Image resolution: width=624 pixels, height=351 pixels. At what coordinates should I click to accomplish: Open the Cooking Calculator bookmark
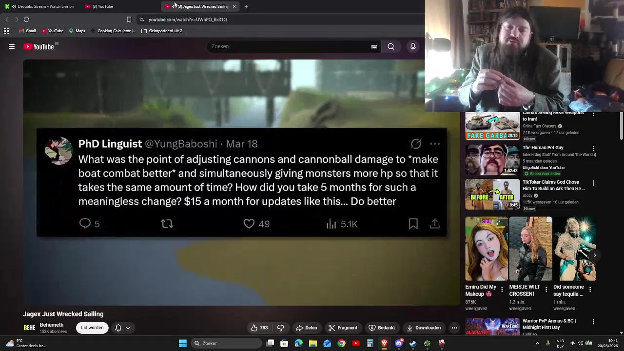coord(113,31)
